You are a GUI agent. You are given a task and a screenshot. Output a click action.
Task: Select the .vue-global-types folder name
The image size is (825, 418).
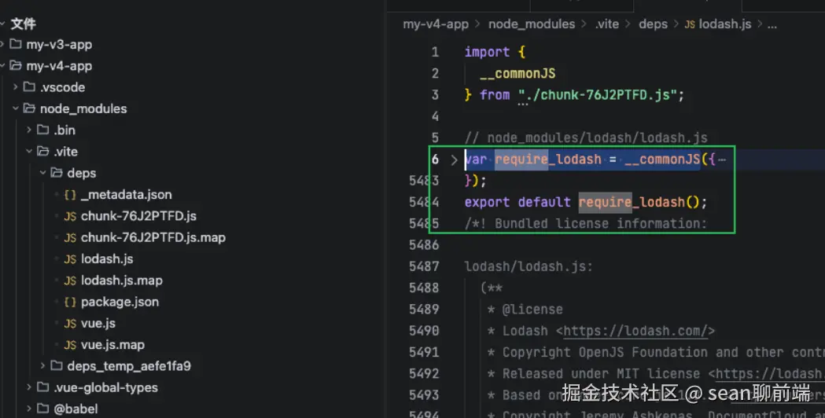105,387
